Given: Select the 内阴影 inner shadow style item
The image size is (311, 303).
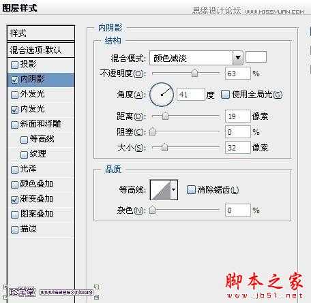Looking at the screenshot, I should (41, 80).
